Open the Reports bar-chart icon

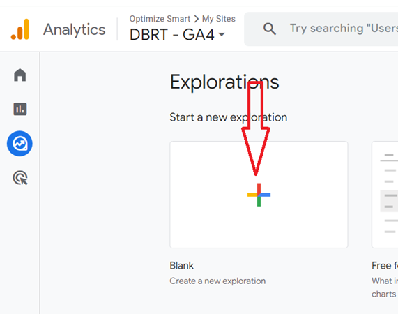click(20, 109)
